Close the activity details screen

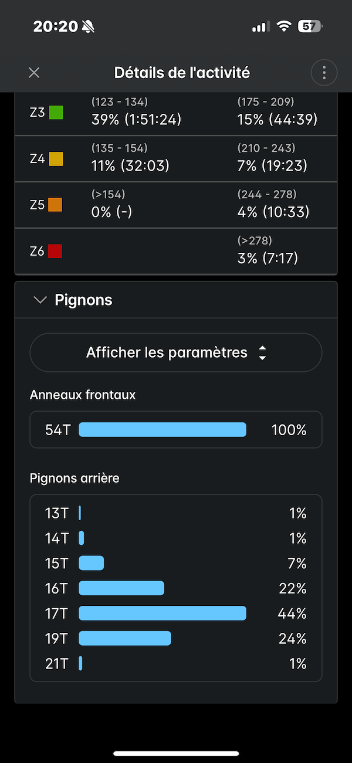[x=34, y=73]
